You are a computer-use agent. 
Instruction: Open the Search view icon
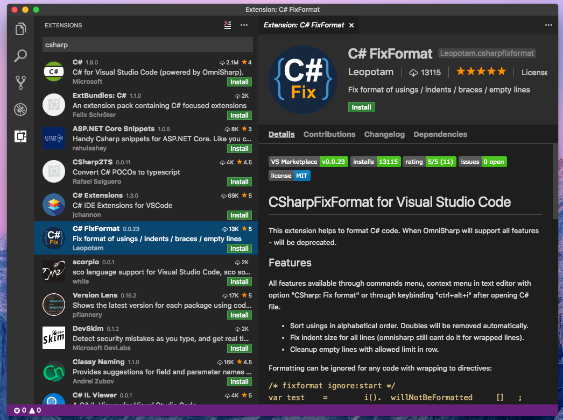coord(20,56)
